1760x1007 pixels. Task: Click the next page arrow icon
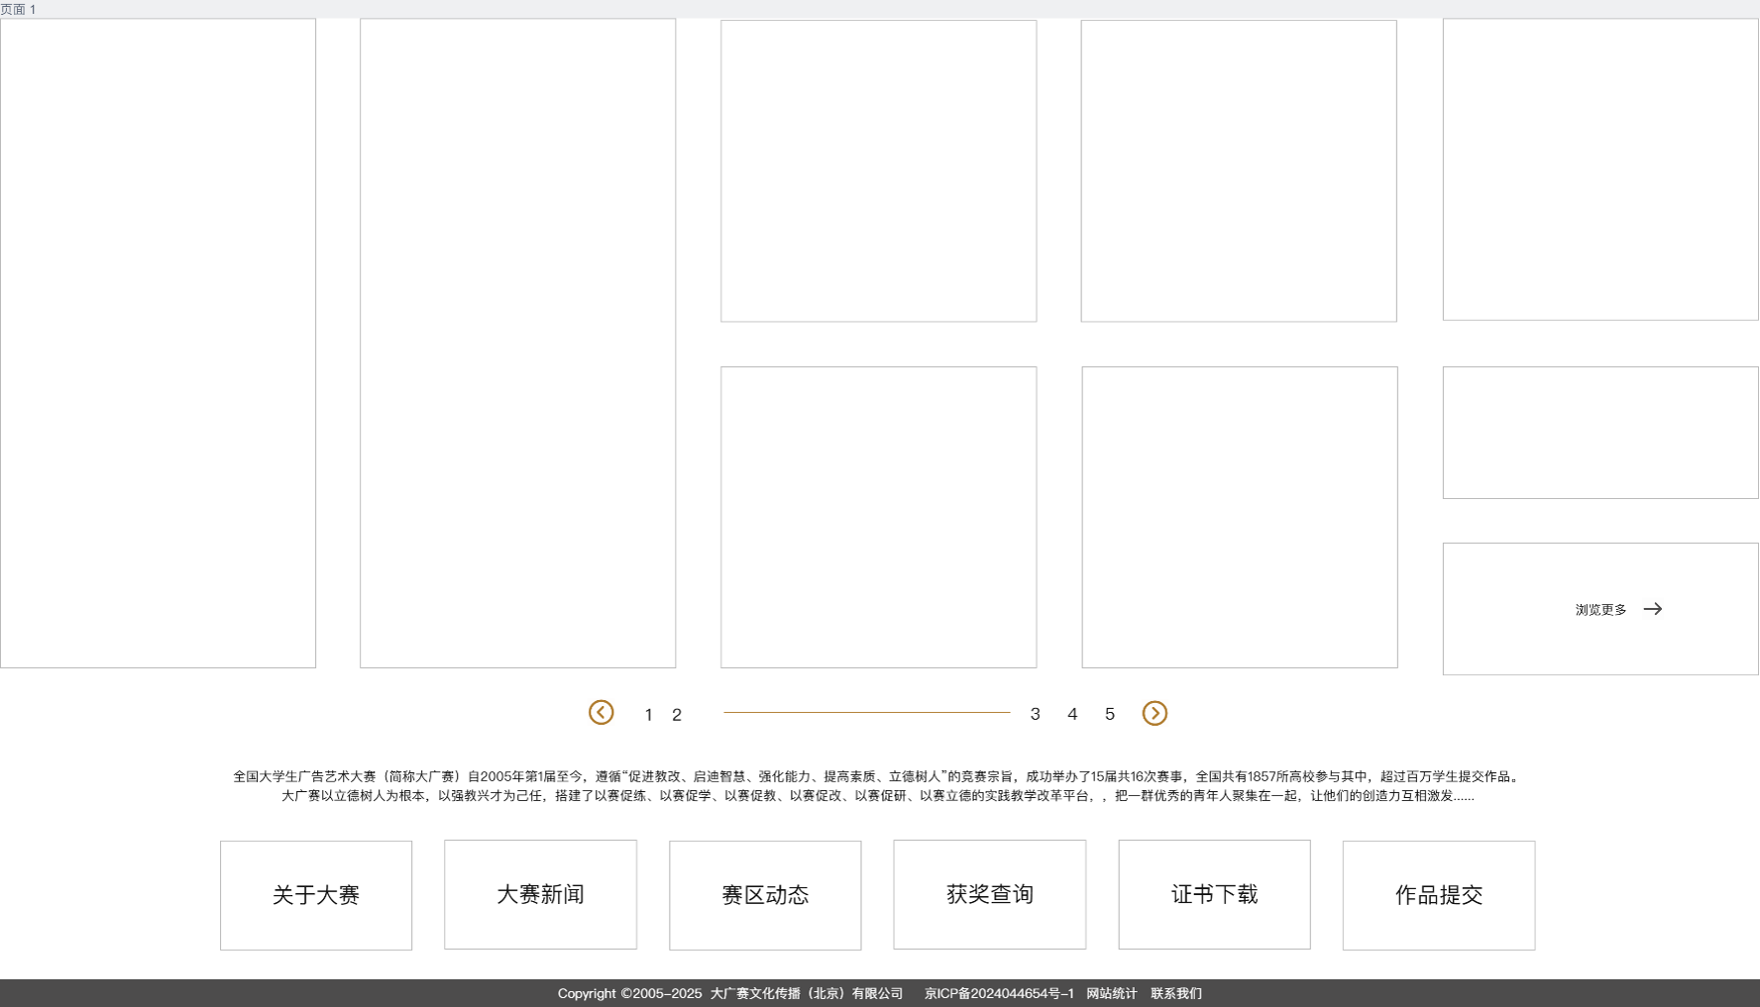coord(1155,714)
